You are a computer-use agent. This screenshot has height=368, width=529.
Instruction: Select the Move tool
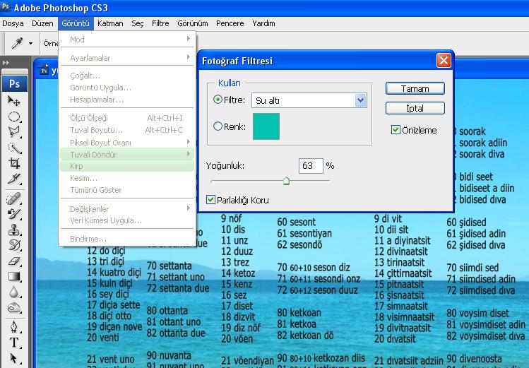click(x=14, y=100)
